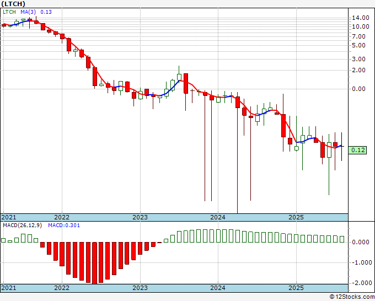Click the last green MACD histogram bar

coord(342,239)
